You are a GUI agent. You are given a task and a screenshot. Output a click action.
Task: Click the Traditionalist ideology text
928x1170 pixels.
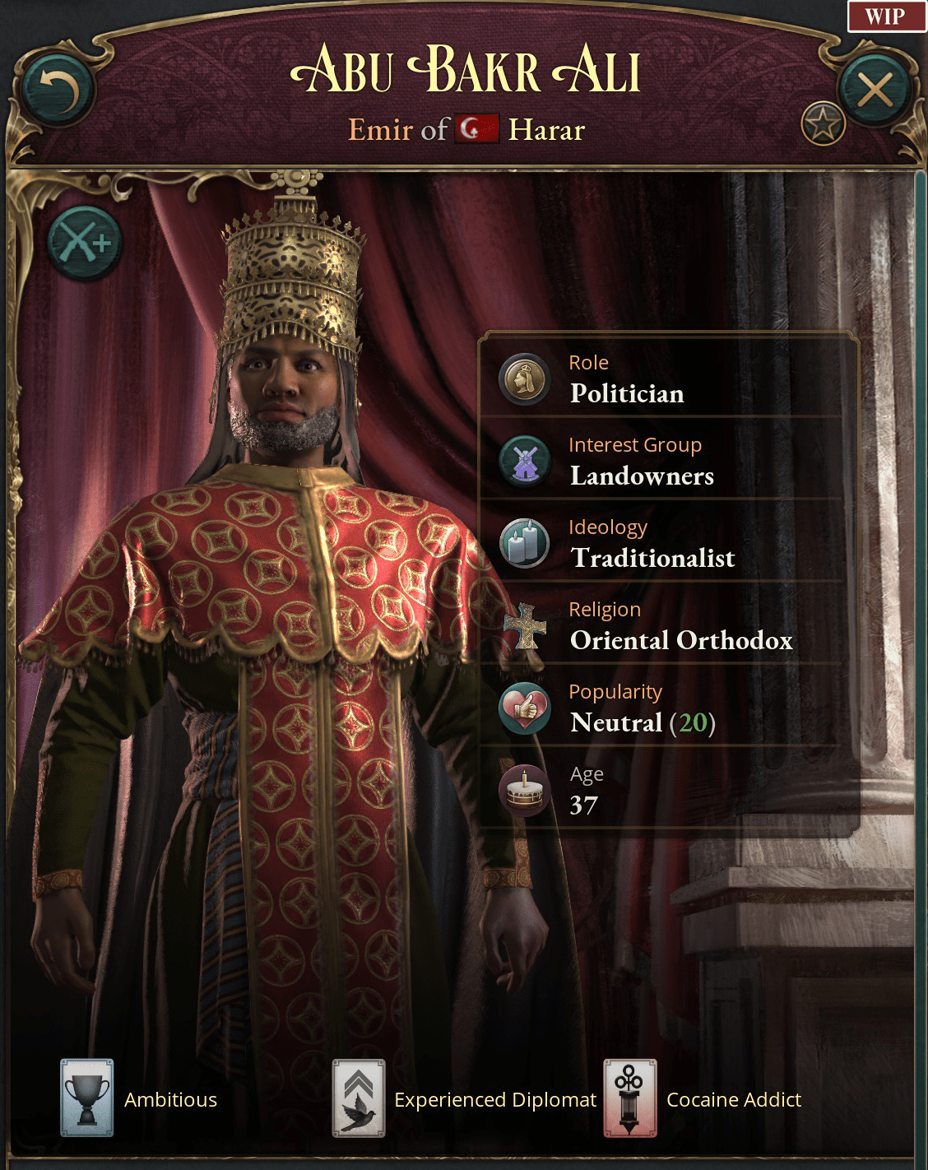pyautogui.click(x=652, y=558)
